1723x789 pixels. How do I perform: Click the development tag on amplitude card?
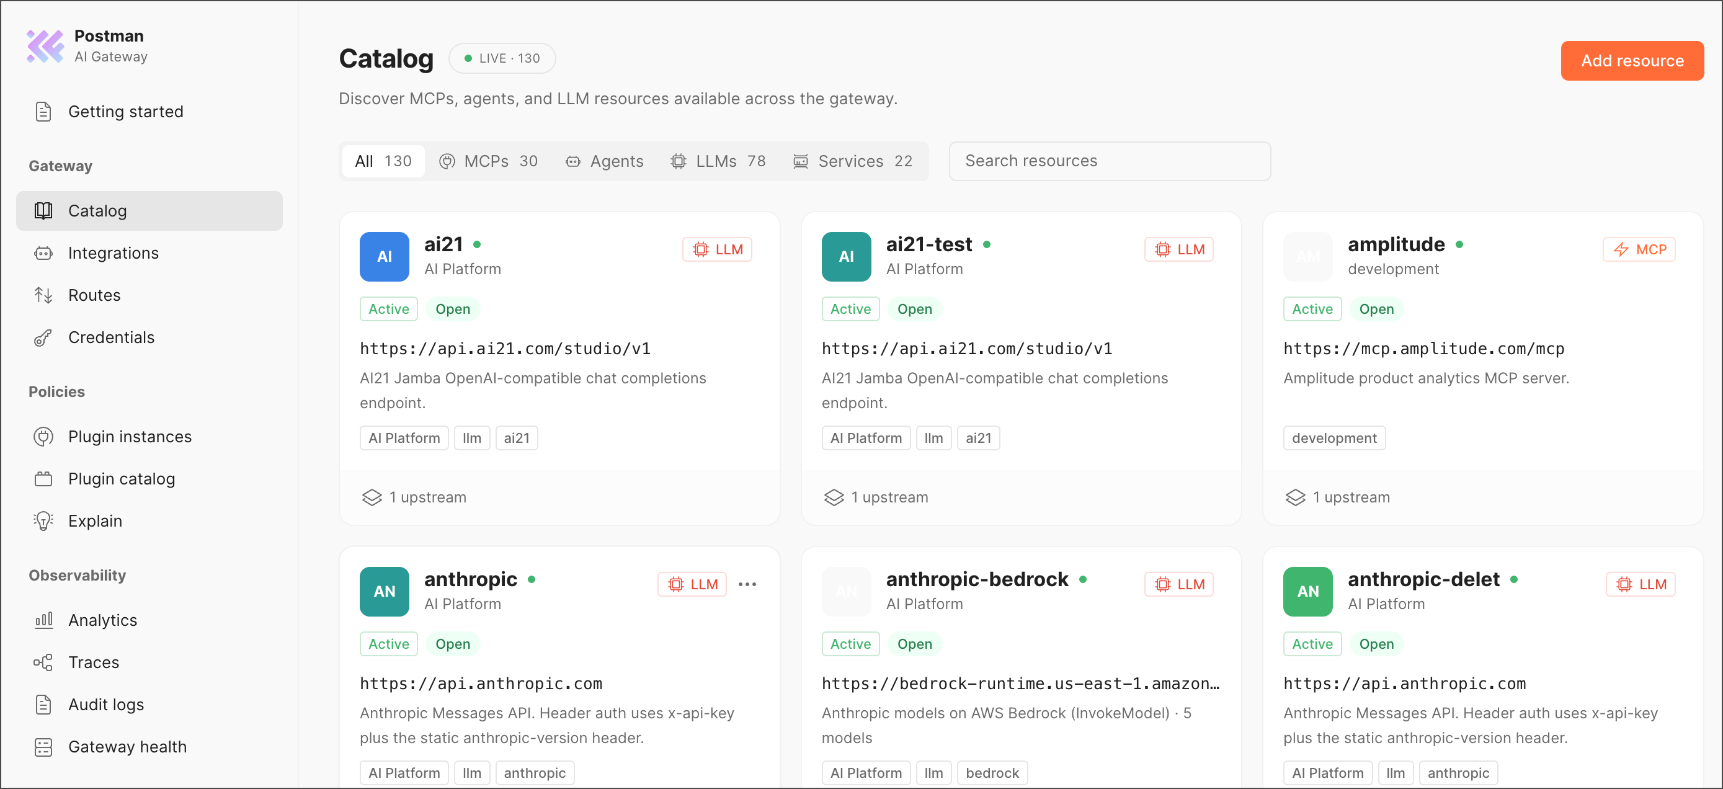1333,438
